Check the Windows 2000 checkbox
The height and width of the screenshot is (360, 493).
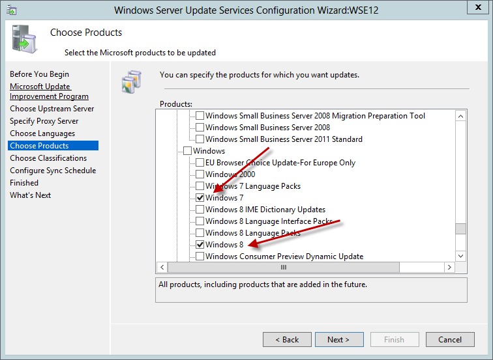coord(200,174)
